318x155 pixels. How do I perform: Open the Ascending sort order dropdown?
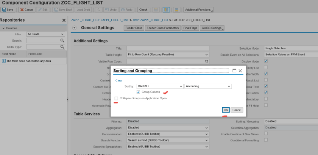[x=229, y=86]
